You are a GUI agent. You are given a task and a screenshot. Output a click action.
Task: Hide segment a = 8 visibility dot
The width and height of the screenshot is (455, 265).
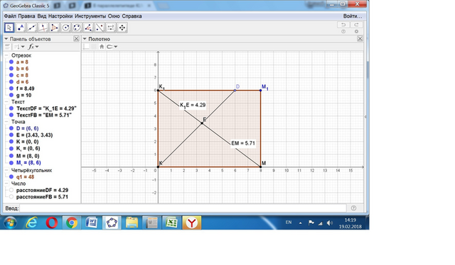[11, 62]
